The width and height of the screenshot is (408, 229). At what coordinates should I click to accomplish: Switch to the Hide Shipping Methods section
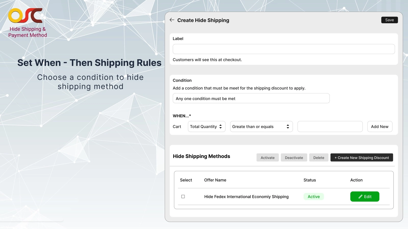[201, 156]
